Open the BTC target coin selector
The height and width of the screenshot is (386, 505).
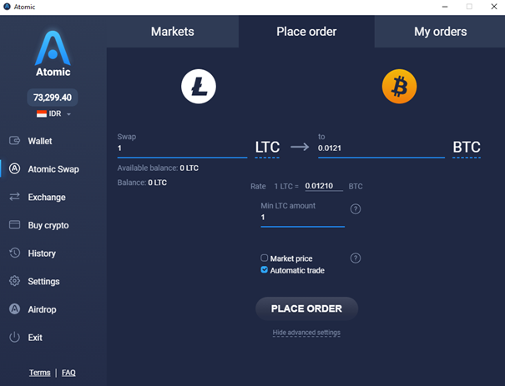coord(467,148)
